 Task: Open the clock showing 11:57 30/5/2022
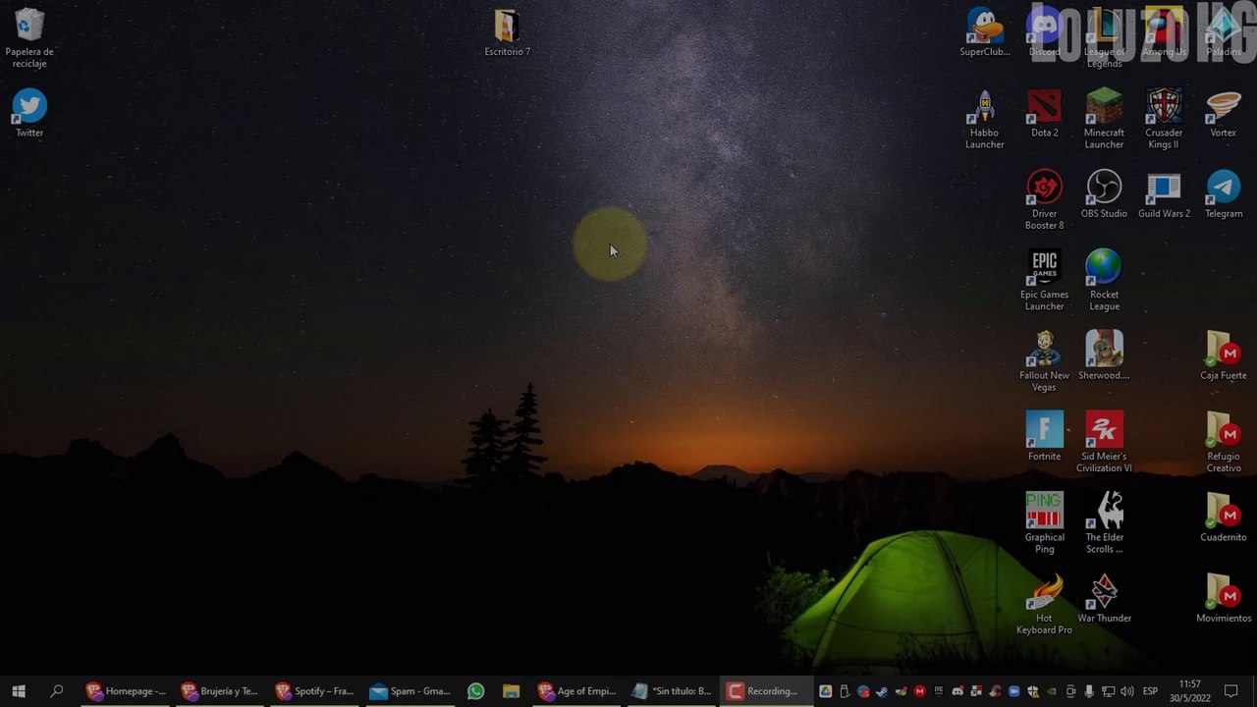1190,691
